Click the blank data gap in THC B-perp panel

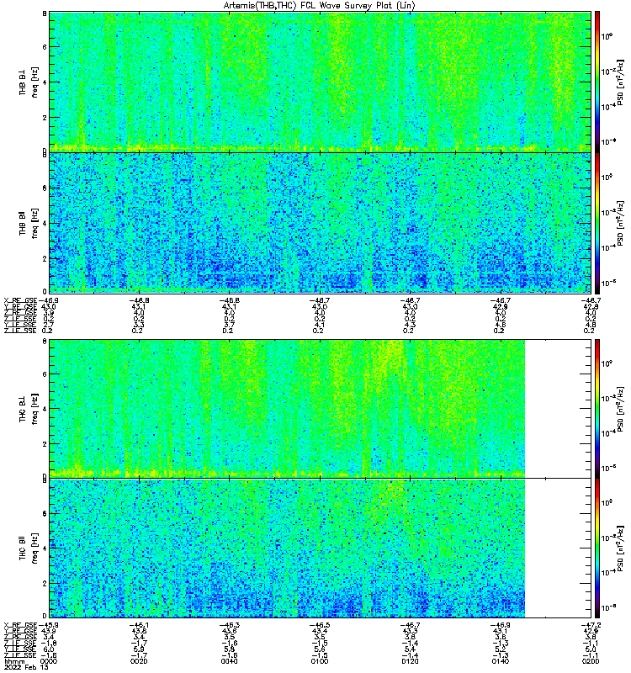[x=558, y=409]
